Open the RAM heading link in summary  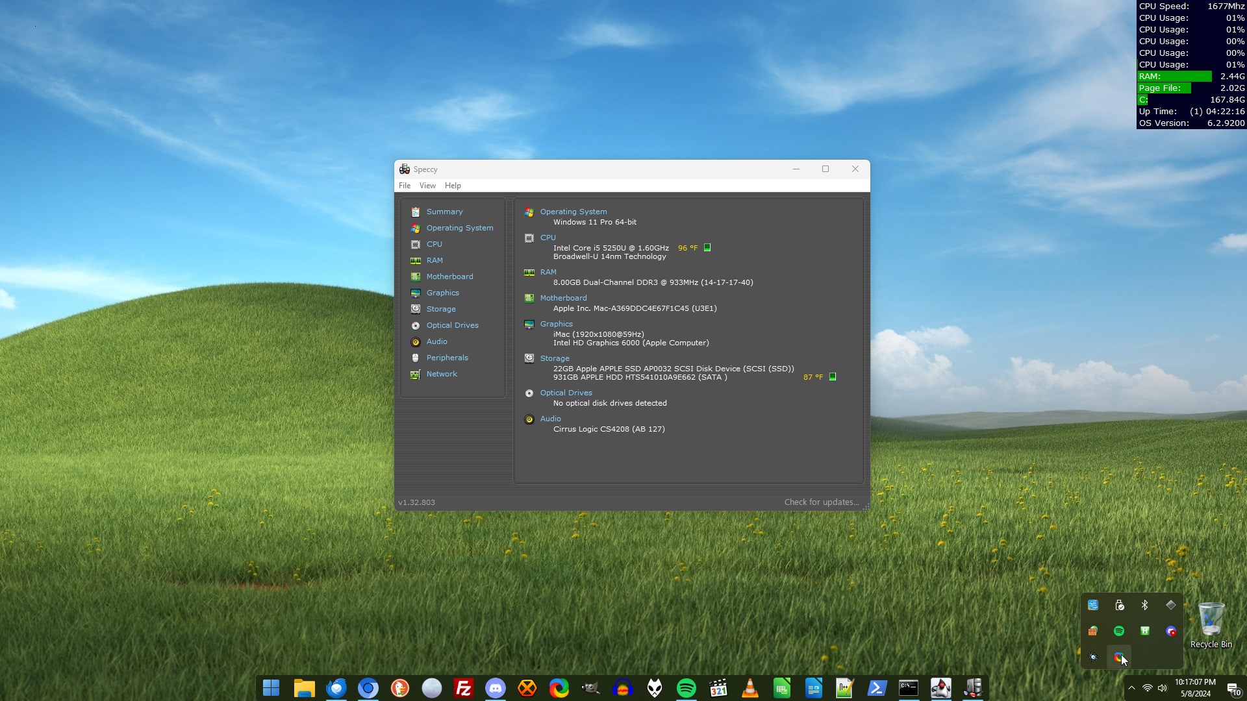coord(548,272)
